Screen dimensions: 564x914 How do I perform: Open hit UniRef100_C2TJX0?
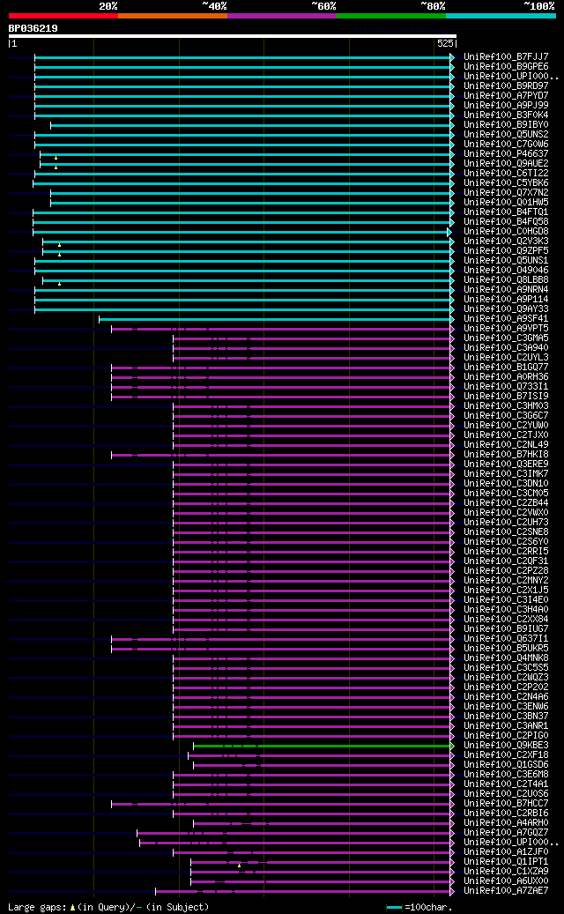[506, 435]
